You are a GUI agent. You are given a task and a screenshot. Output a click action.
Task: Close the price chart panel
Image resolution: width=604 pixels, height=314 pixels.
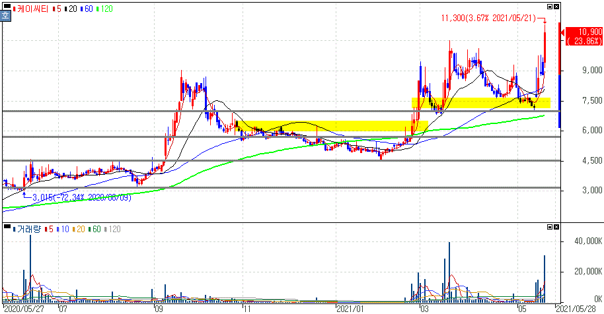pos(556,7)
